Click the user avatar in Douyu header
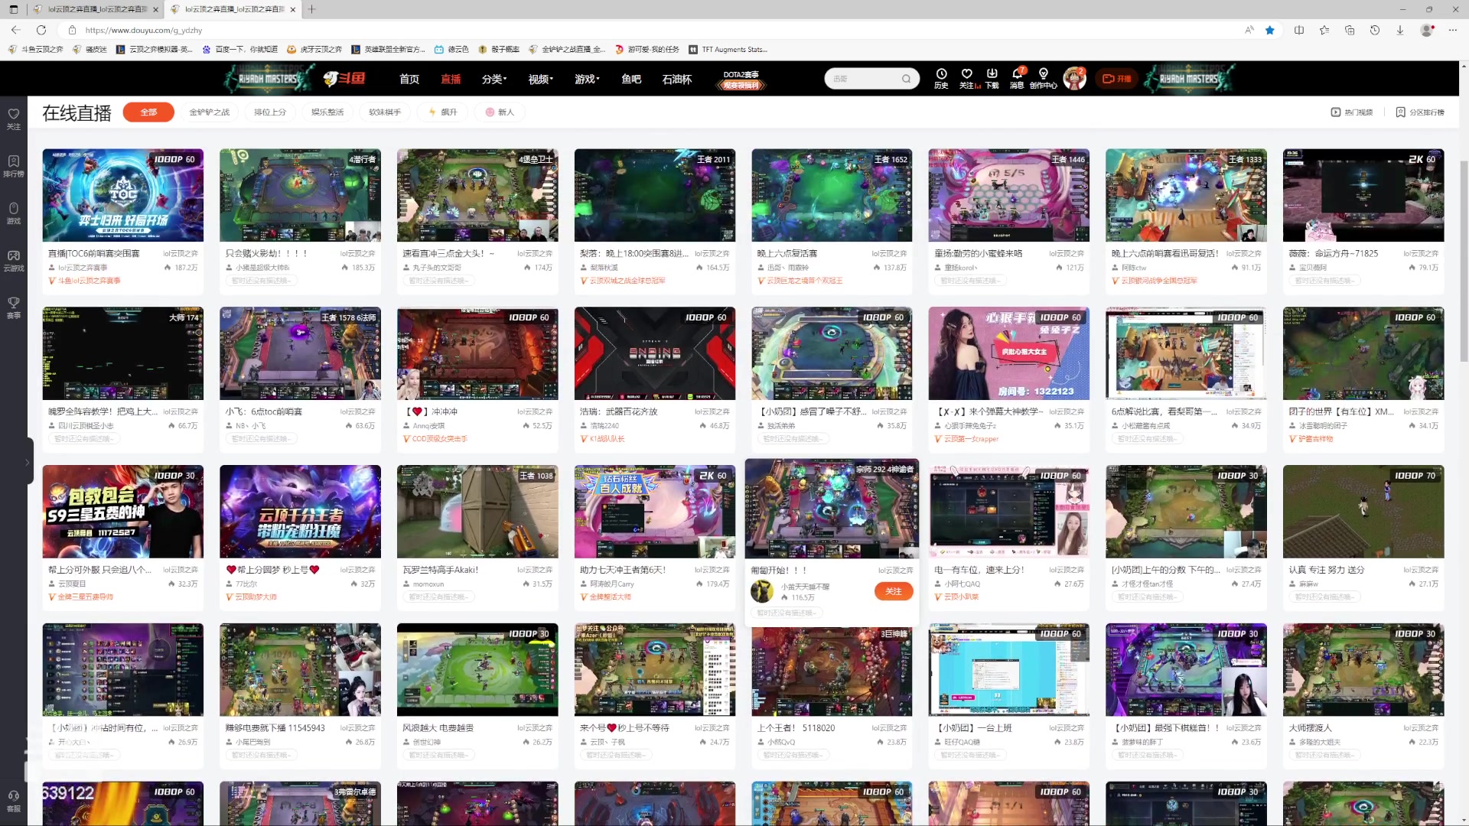Image resolution: width=1469 pixels, height=826 pixels. (1075, 78)
